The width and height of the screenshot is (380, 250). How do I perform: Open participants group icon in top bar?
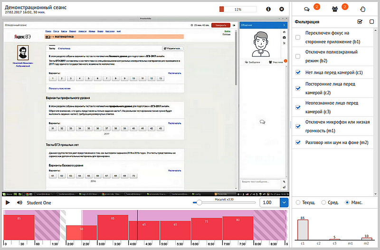point(335,10)
